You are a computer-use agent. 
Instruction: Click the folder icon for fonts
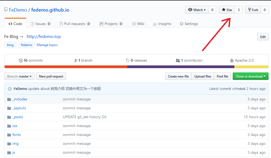coord(9,135)
